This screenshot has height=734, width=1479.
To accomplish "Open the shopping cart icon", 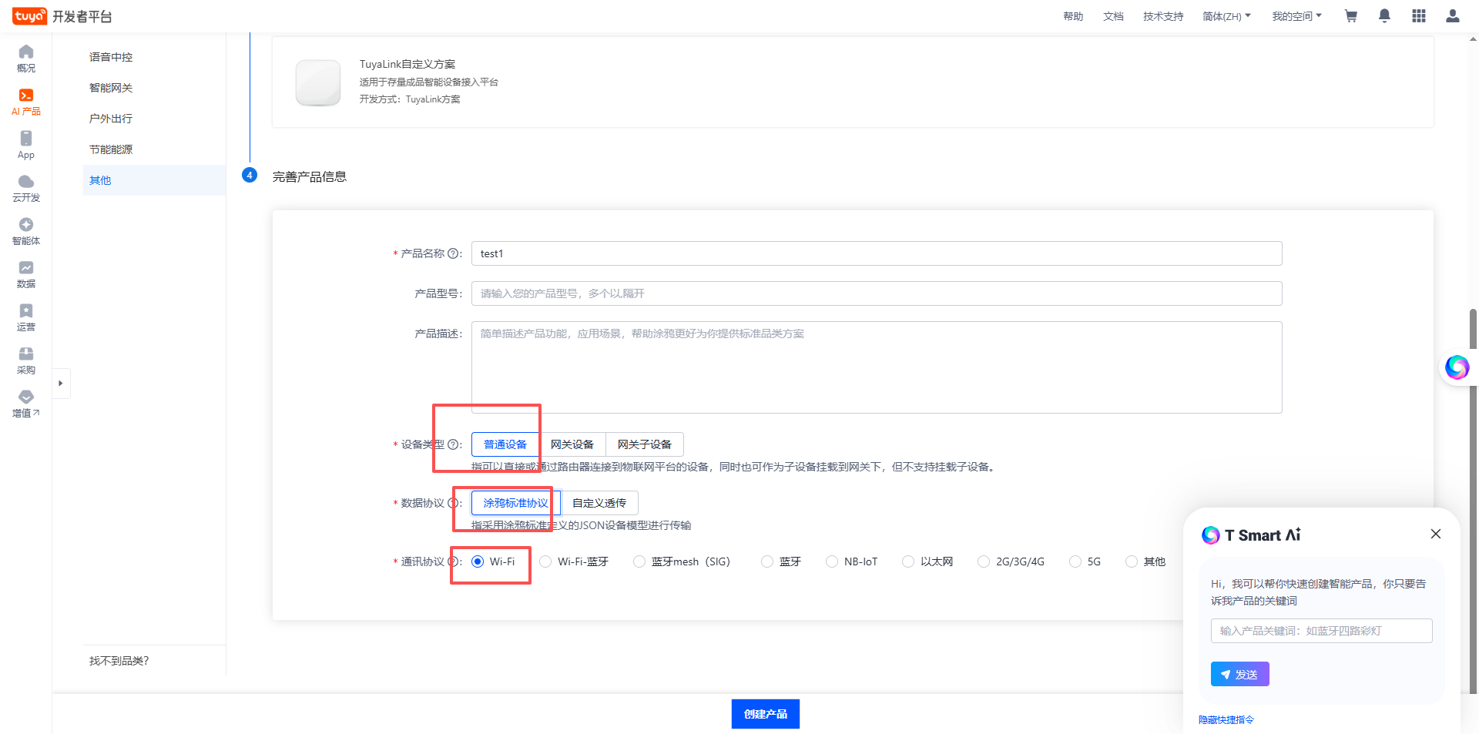I will click(1351, 16).
